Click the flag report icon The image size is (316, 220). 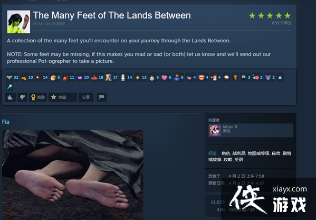pos(102,97)
